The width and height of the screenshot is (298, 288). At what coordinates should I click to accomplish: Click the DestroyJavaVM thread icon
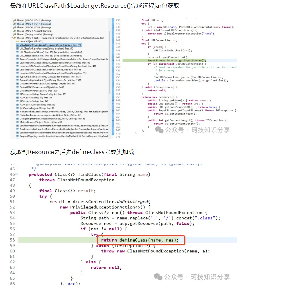click(x=15, y=34)
